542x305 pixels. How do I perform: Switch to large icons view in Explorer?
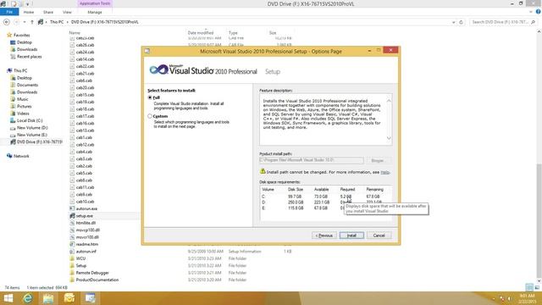click(x=537, y=287)
